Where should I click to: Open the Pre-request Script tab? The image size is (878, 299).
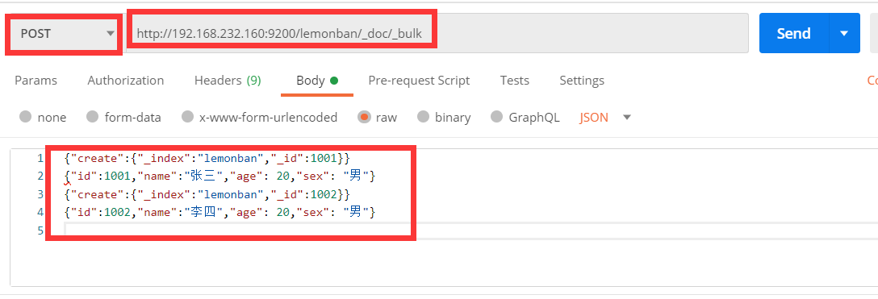[419, 81]
